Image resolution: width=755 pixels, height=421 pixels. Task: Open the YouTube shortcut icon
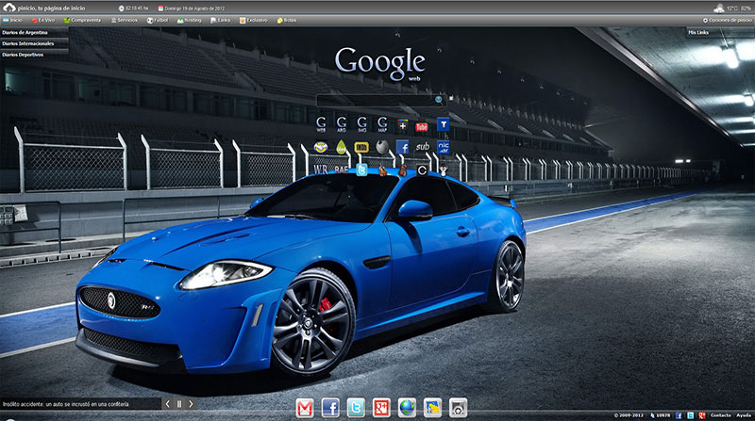(x=422, y=125)
